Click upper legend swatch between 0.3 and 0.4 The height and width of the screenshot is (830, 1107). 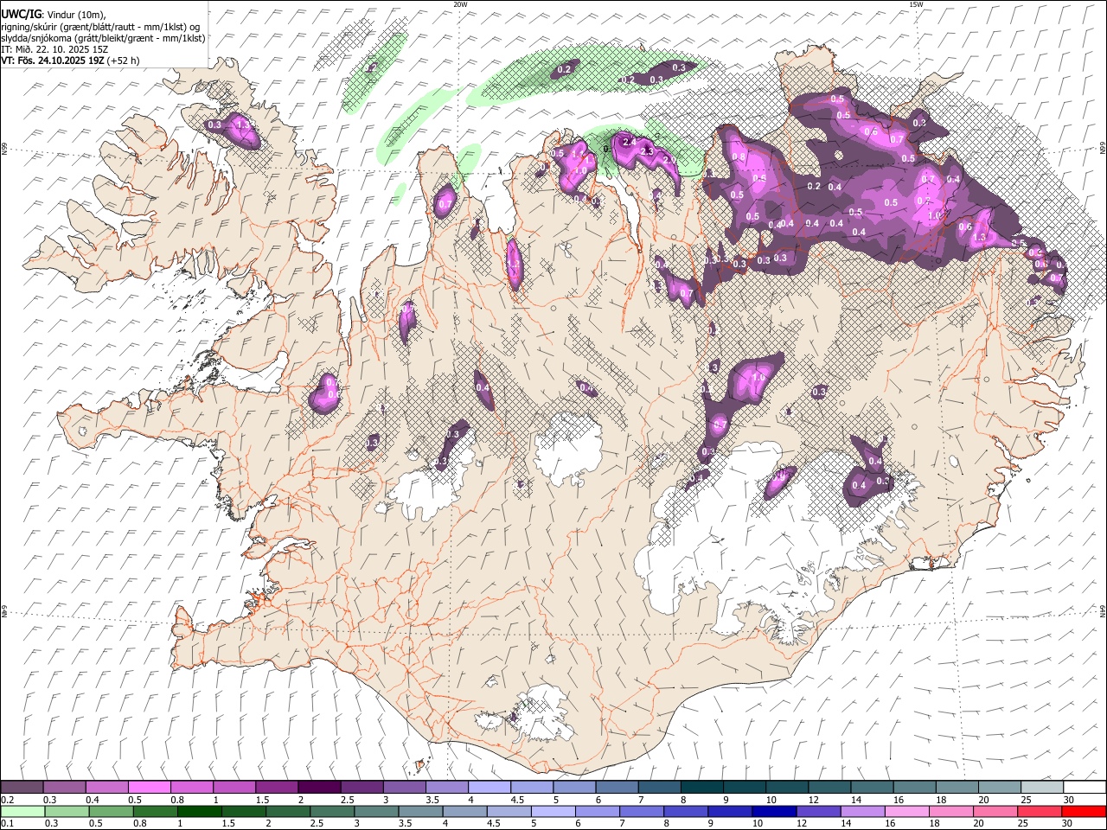pos(64,787)
